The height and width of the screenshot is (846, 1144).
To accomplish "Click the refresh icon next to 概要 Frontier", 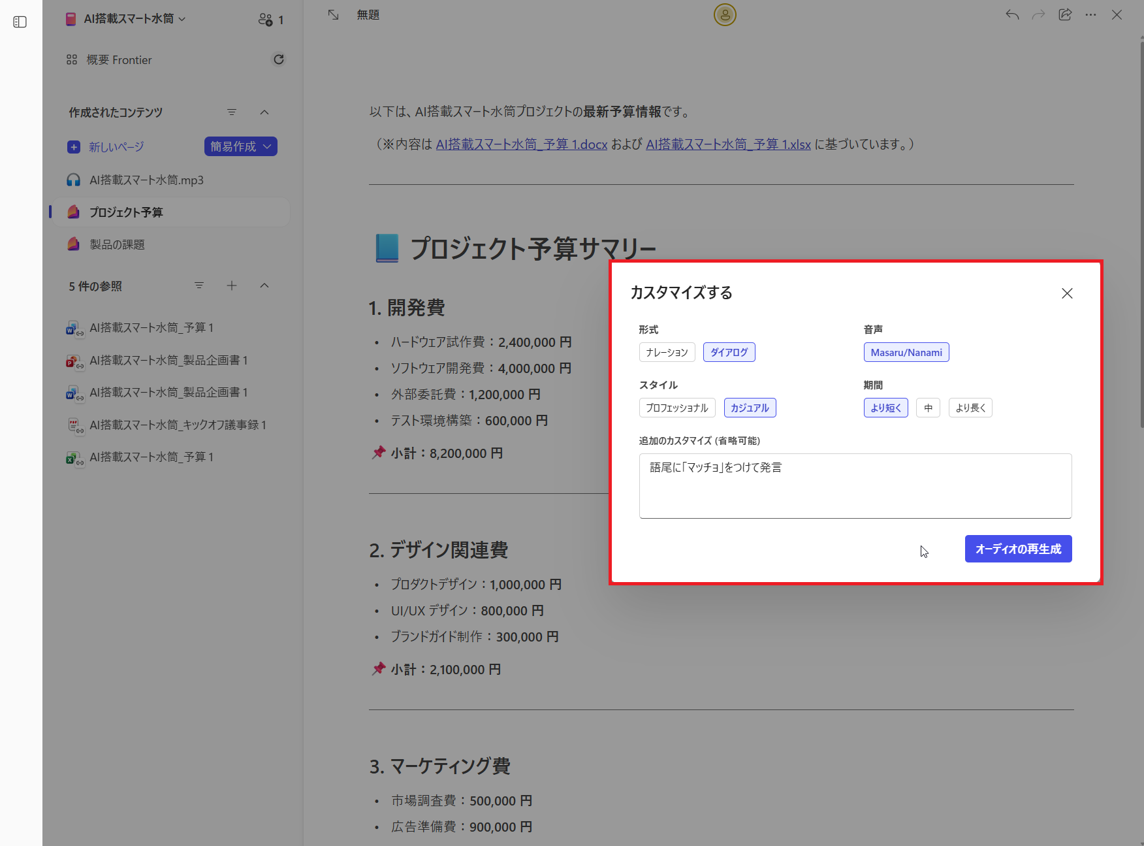I will [279, 59].
